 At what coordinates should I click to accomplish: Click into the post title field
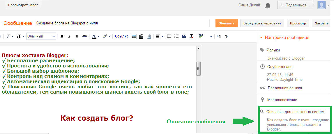tap(122, 23)
